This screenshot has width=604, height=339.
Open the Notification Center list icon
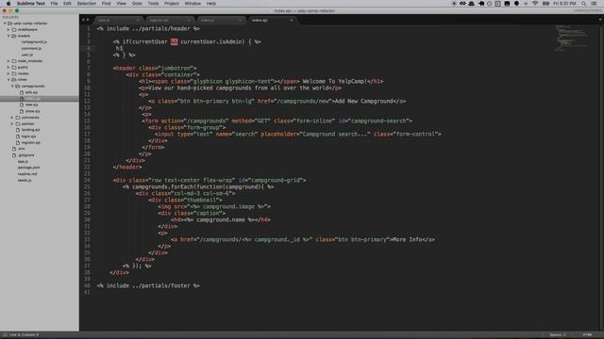tap(594, 4)
